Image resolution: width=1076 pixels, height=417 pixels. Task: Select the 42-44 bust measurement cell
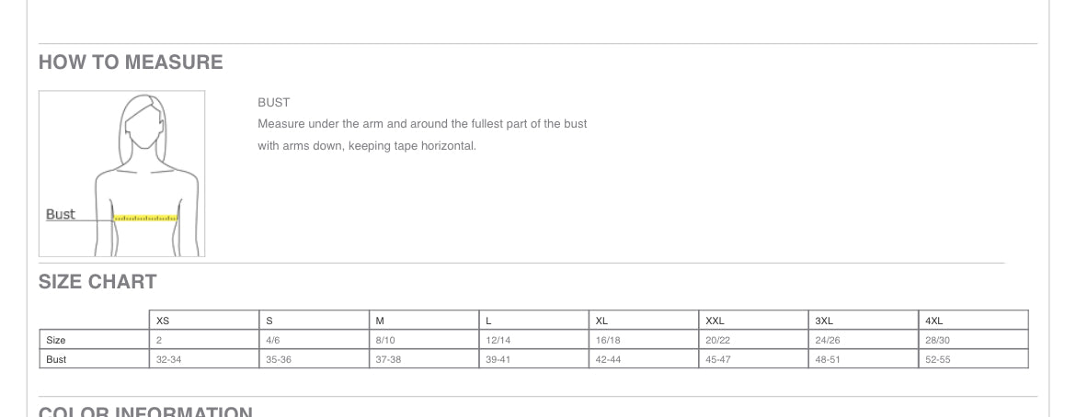tap(608, 359)
